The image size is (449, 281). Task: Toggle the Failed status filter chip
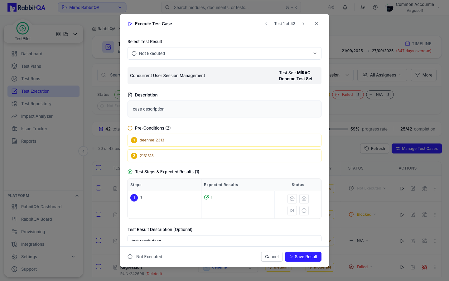point(348,95)
